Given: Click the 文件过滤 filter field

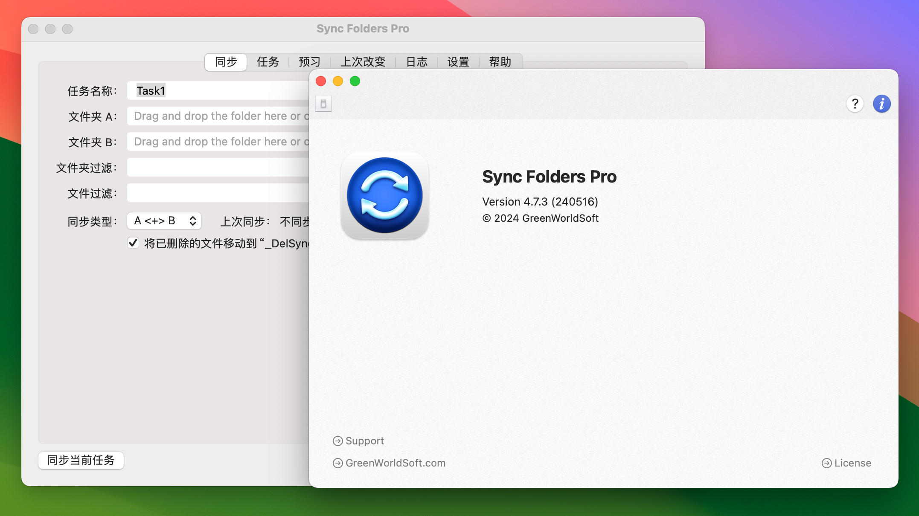Looking at the screenshot, I should (x=218, y=193).
